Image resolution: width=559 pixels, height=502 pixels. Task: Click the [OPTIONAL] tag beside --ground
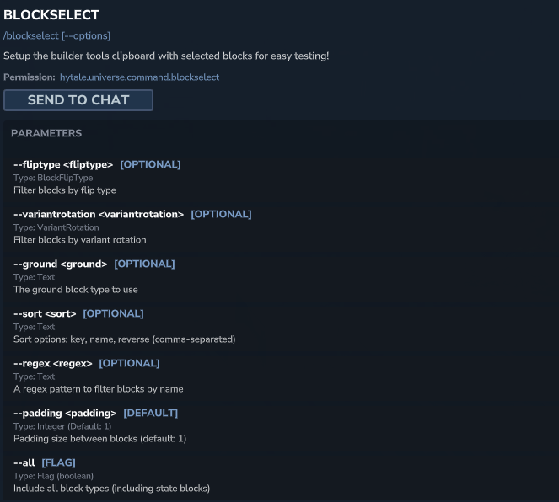pos(144,264)
